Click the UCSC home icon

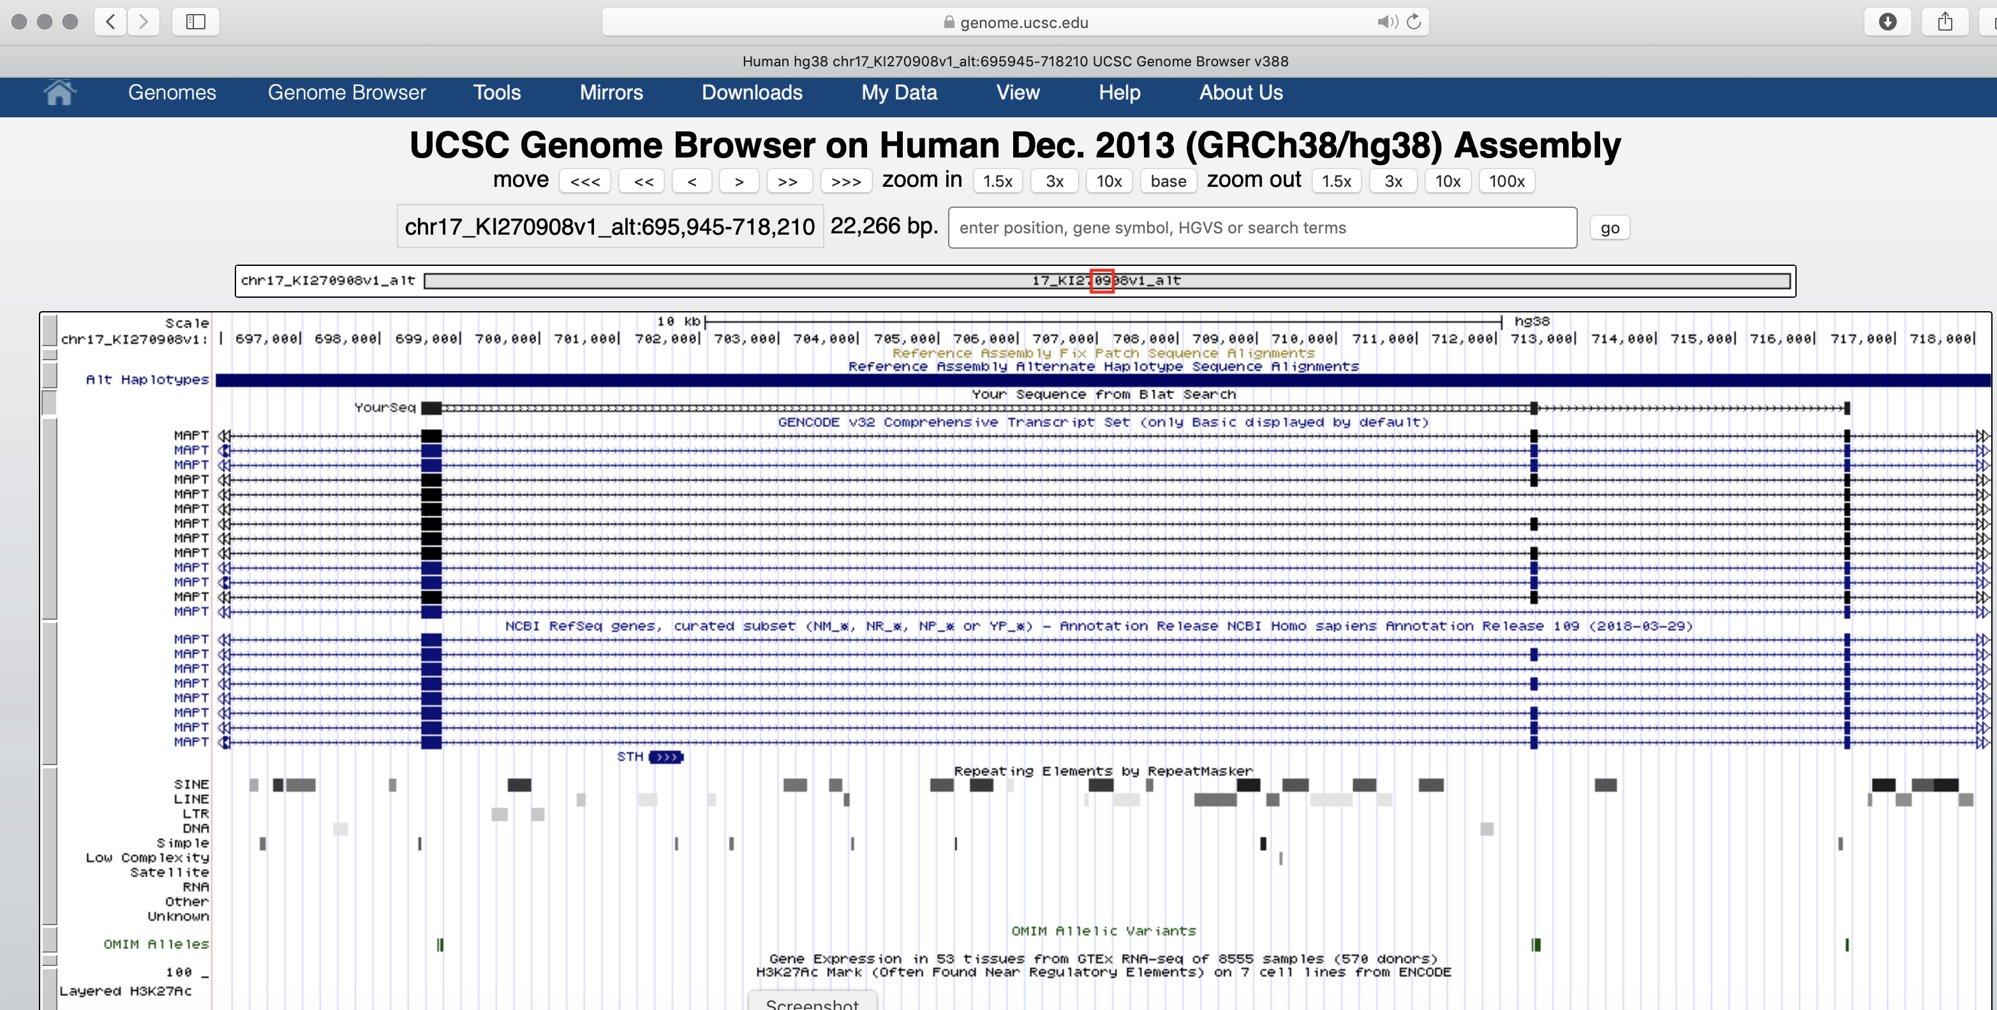59,93
